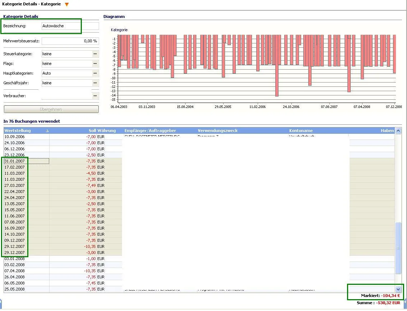407x311 pixels.
Task: Click the Hauptkategorien field showing Auto
Action: 66,73
